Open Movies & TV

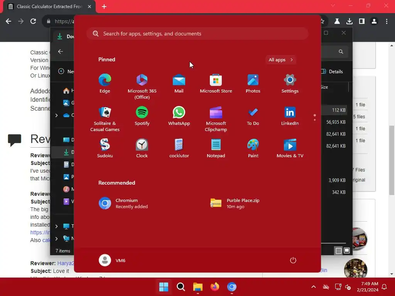[x=290, y=148]
